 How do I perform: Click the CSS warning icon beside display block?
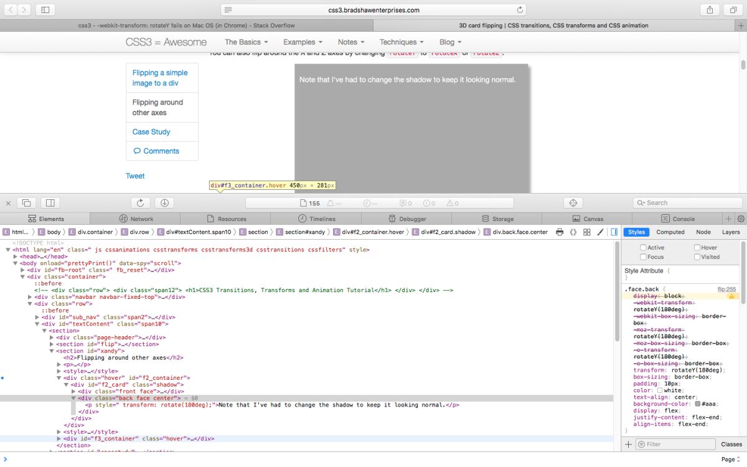(731, 296)
